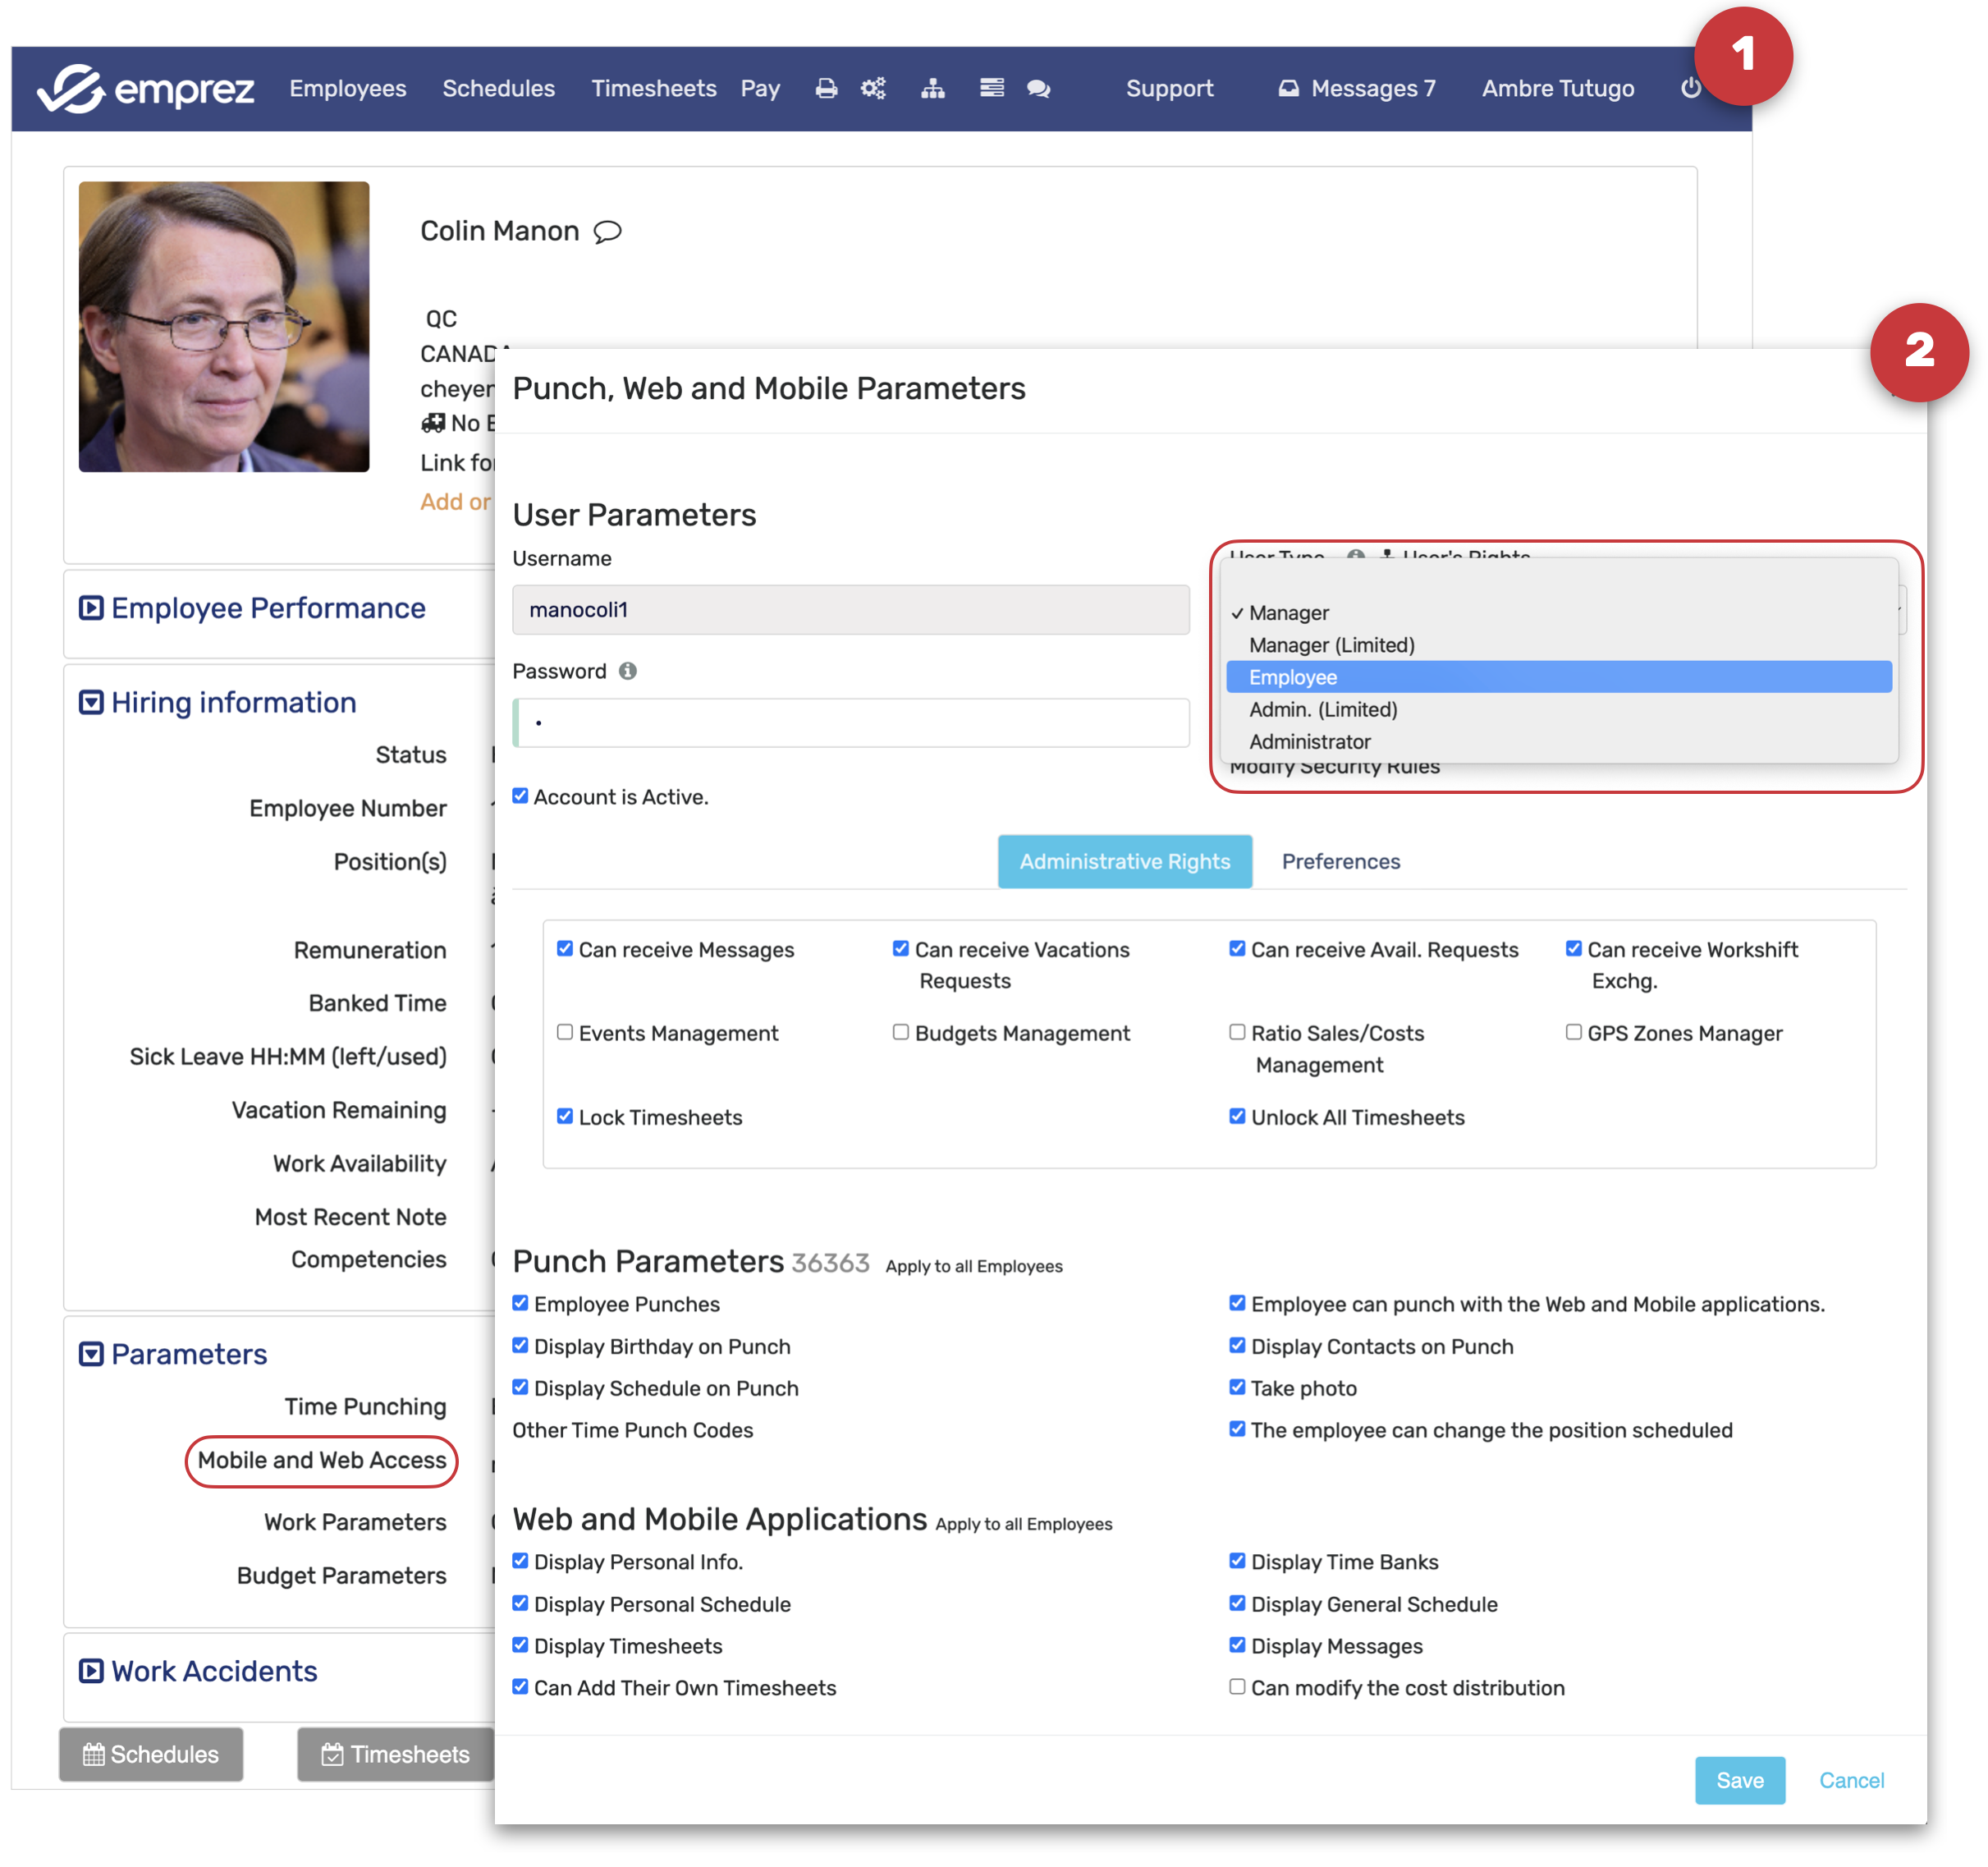Viewport: 1988px width, 1867px height.
Task: Switch to the Preferences tab
Action: (x=1340, y=861)
